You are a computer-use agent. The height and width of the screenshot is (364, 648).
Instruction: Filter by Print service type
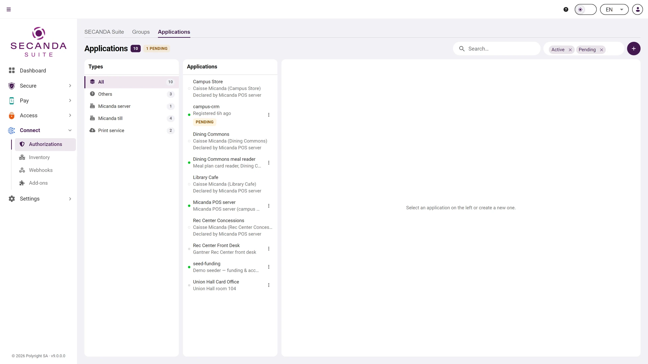pyautogui.click(x=132, y=130)
